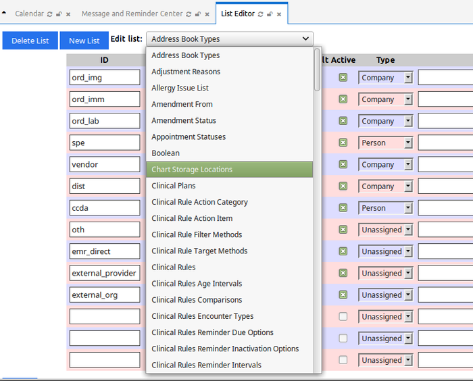Image resolution: width=473 pixels, height=381 pixels.
Task: Open Type dropdown for ord_img row
Action: [x=385, y=78]
